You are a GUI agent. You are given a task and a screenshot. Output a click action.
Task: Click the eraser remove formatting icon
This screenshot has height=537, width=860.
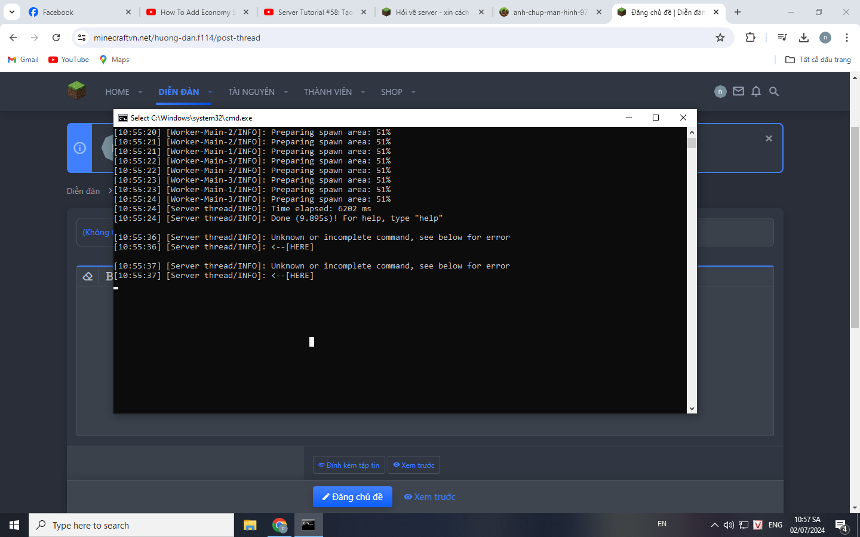coord(88,276)
